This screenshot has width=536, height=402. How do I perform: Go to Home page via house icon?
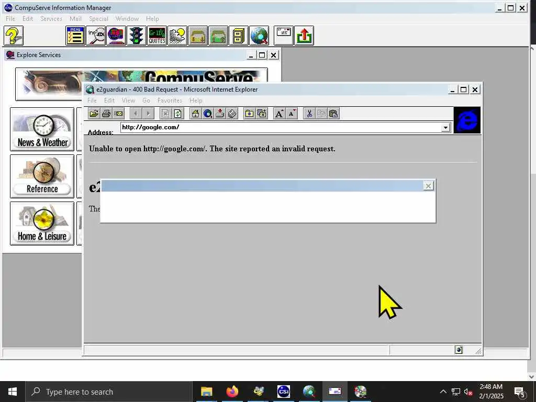196,114
